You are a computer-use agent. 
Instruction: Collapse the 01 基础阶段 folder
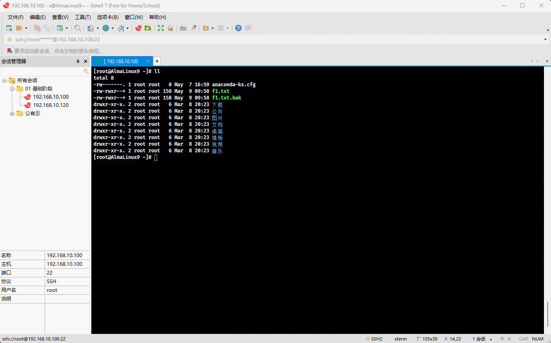[x=12, y=89]
